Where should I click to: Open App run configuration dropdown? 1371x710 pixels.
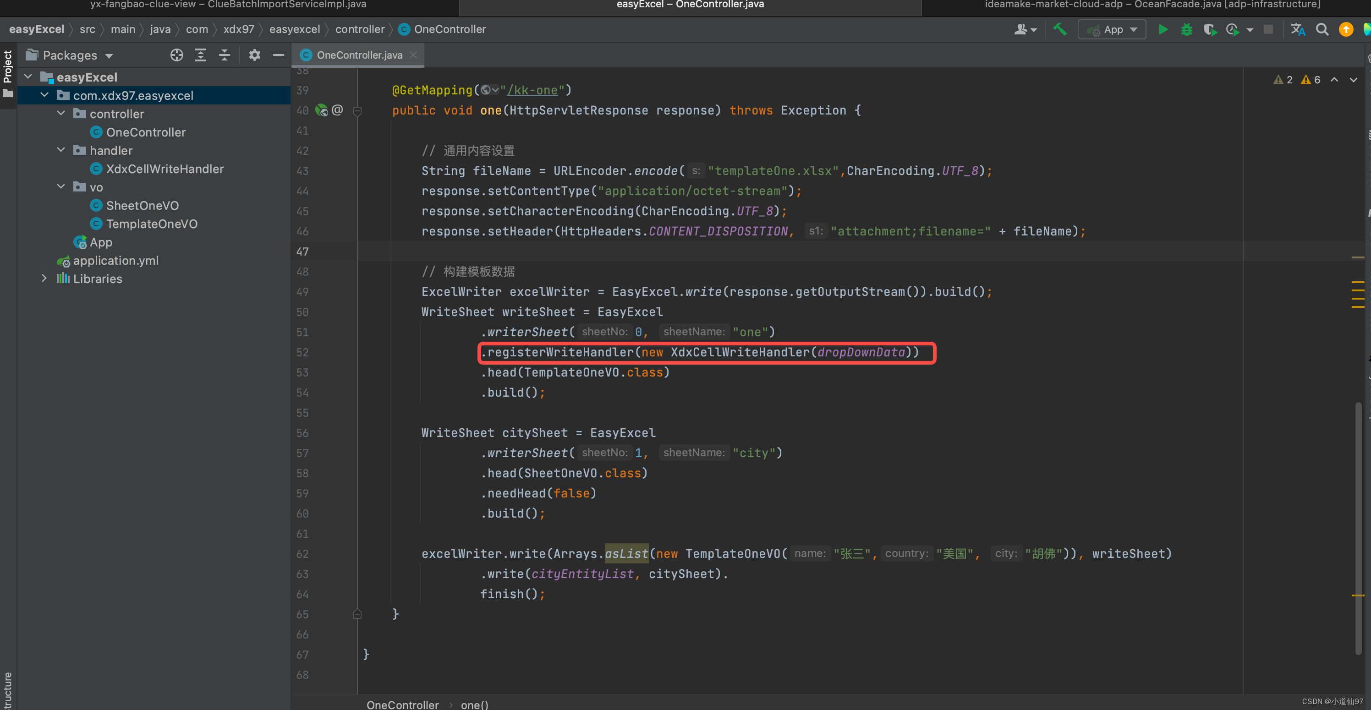point(1113,30)
